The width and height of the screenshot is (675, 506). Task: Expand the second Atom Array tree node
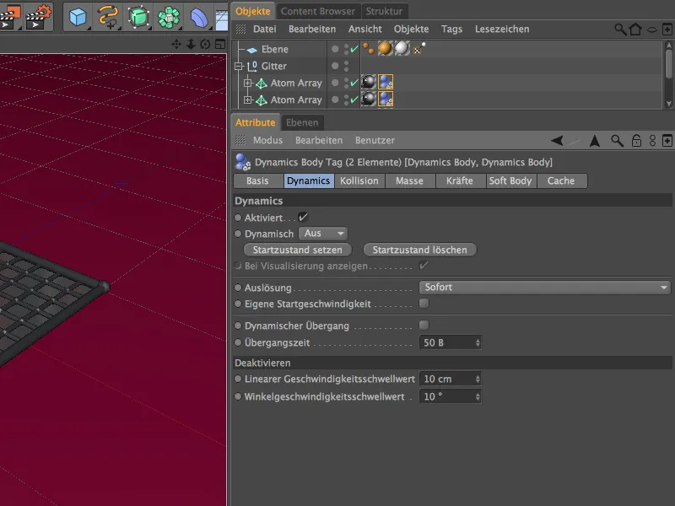coord(247,100)
